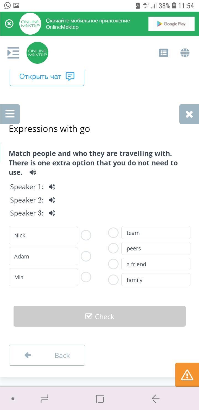Screen dimensions: 199x410
Task: Play the Speaker 3 audio
Action: click(52, 213)
